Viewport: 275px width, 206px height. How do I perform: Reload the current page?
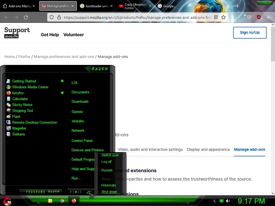(26, 17)
